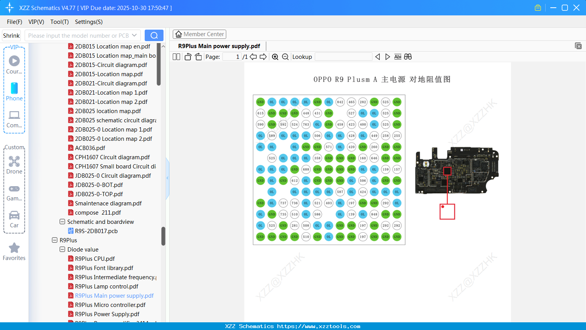Viewport: 586px width, 330px height.
Task: Open JDB025-0 Circuit diagram.pdf
Action: pos(113,176)
